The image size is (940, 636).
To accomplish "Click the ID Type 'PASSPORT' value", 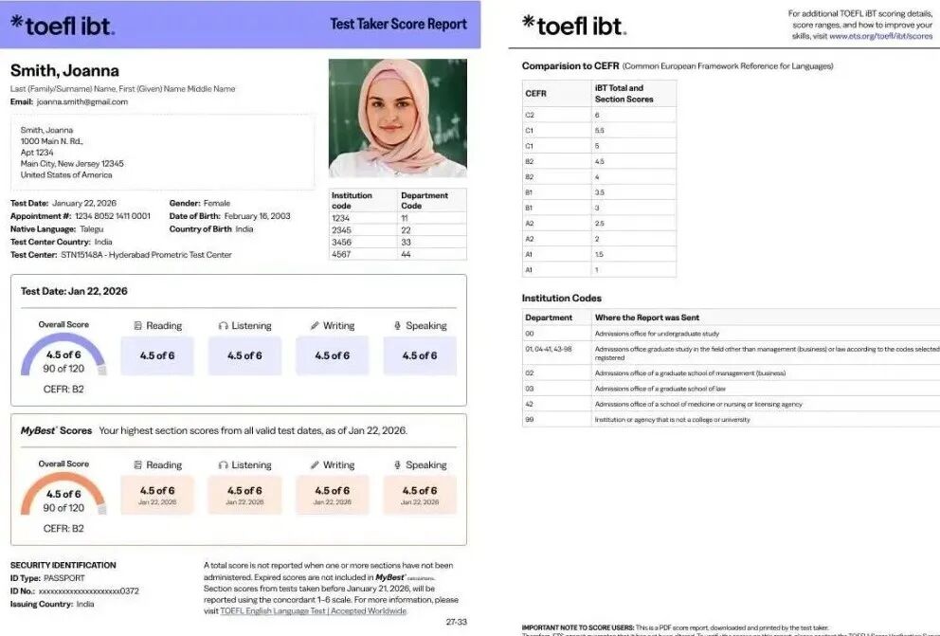I will pos(64,578).
